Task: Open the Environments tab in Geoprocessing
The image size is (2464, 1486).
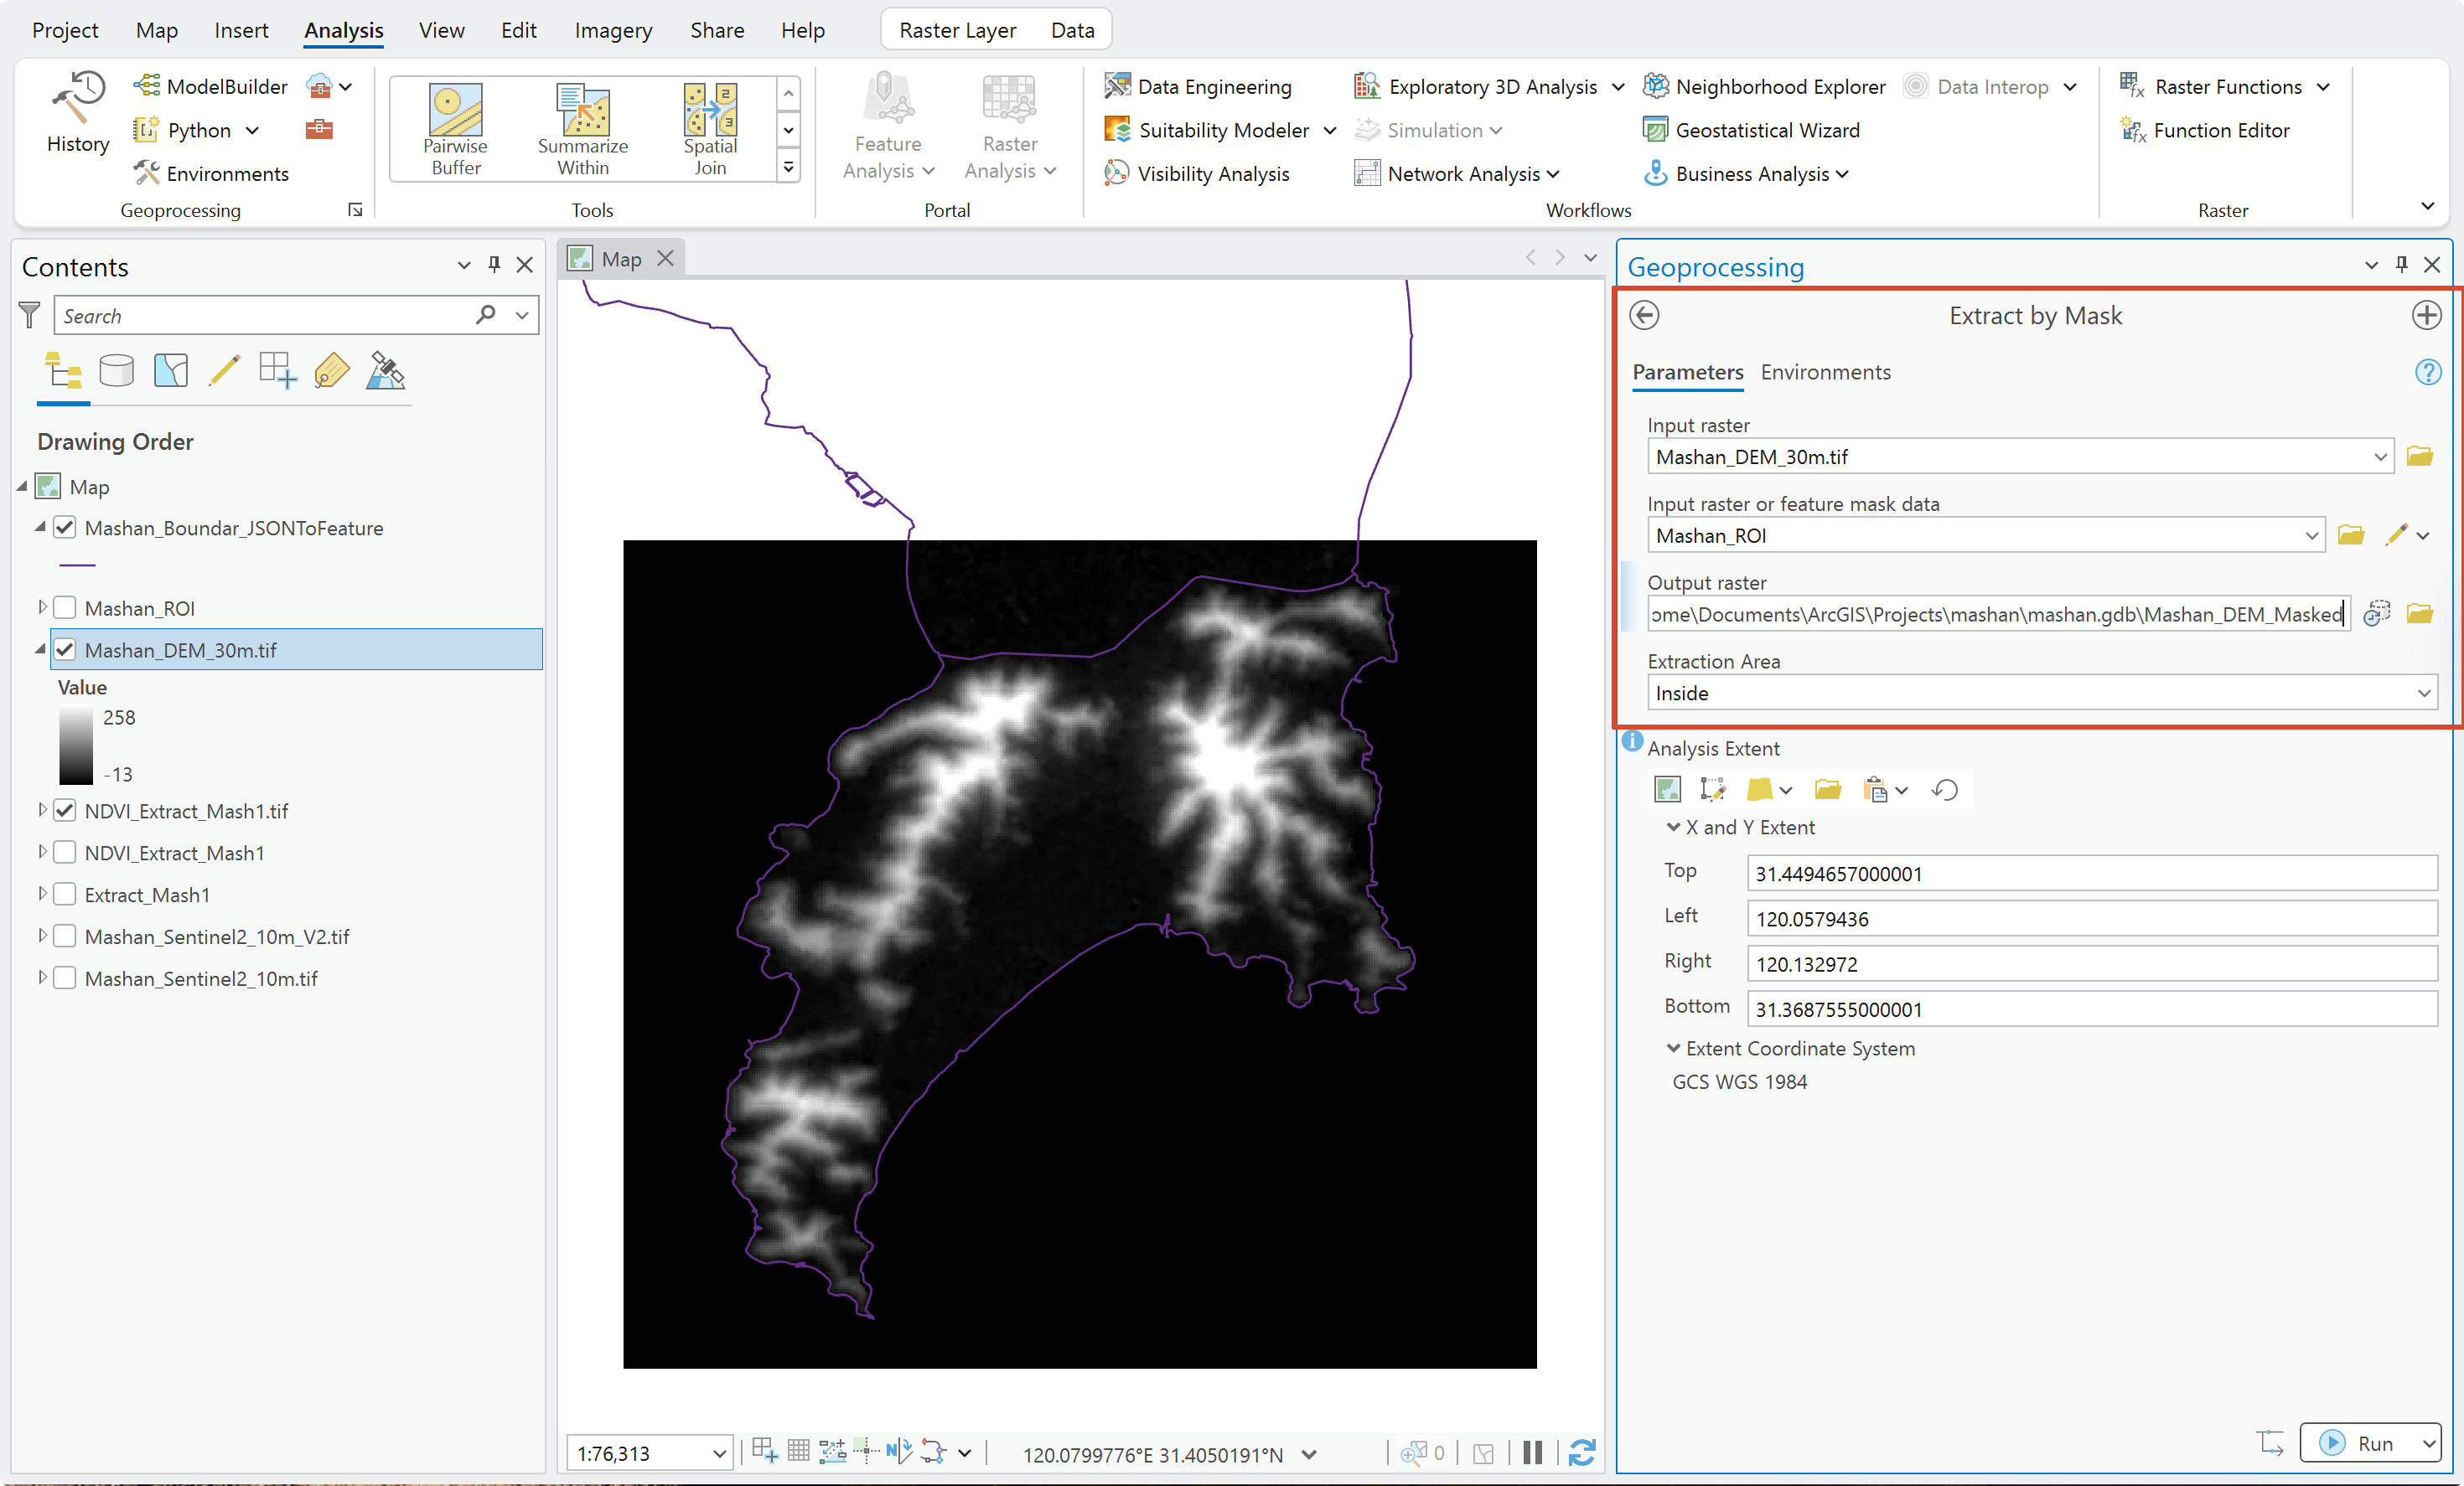Action: pyautogui.click(x=1825, y=372)
